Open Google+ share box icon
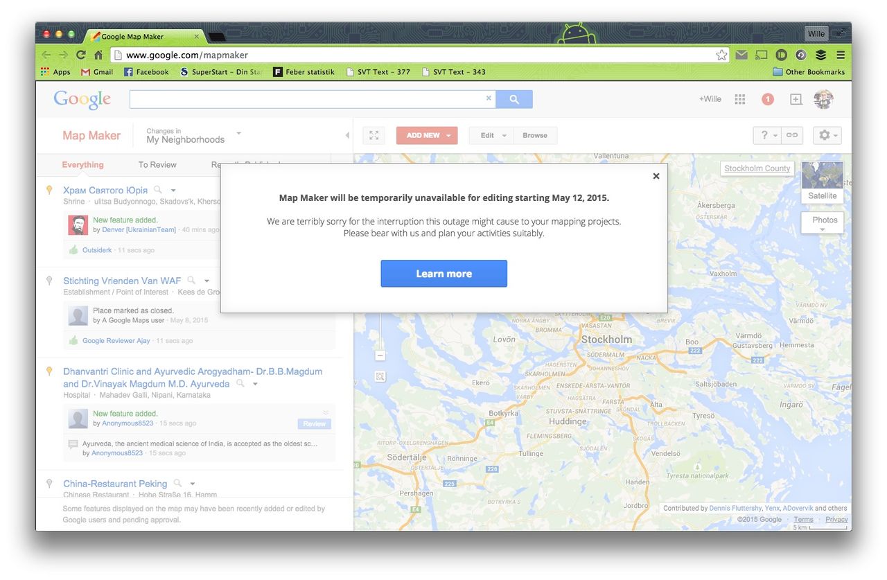 (x=796, y=99)
